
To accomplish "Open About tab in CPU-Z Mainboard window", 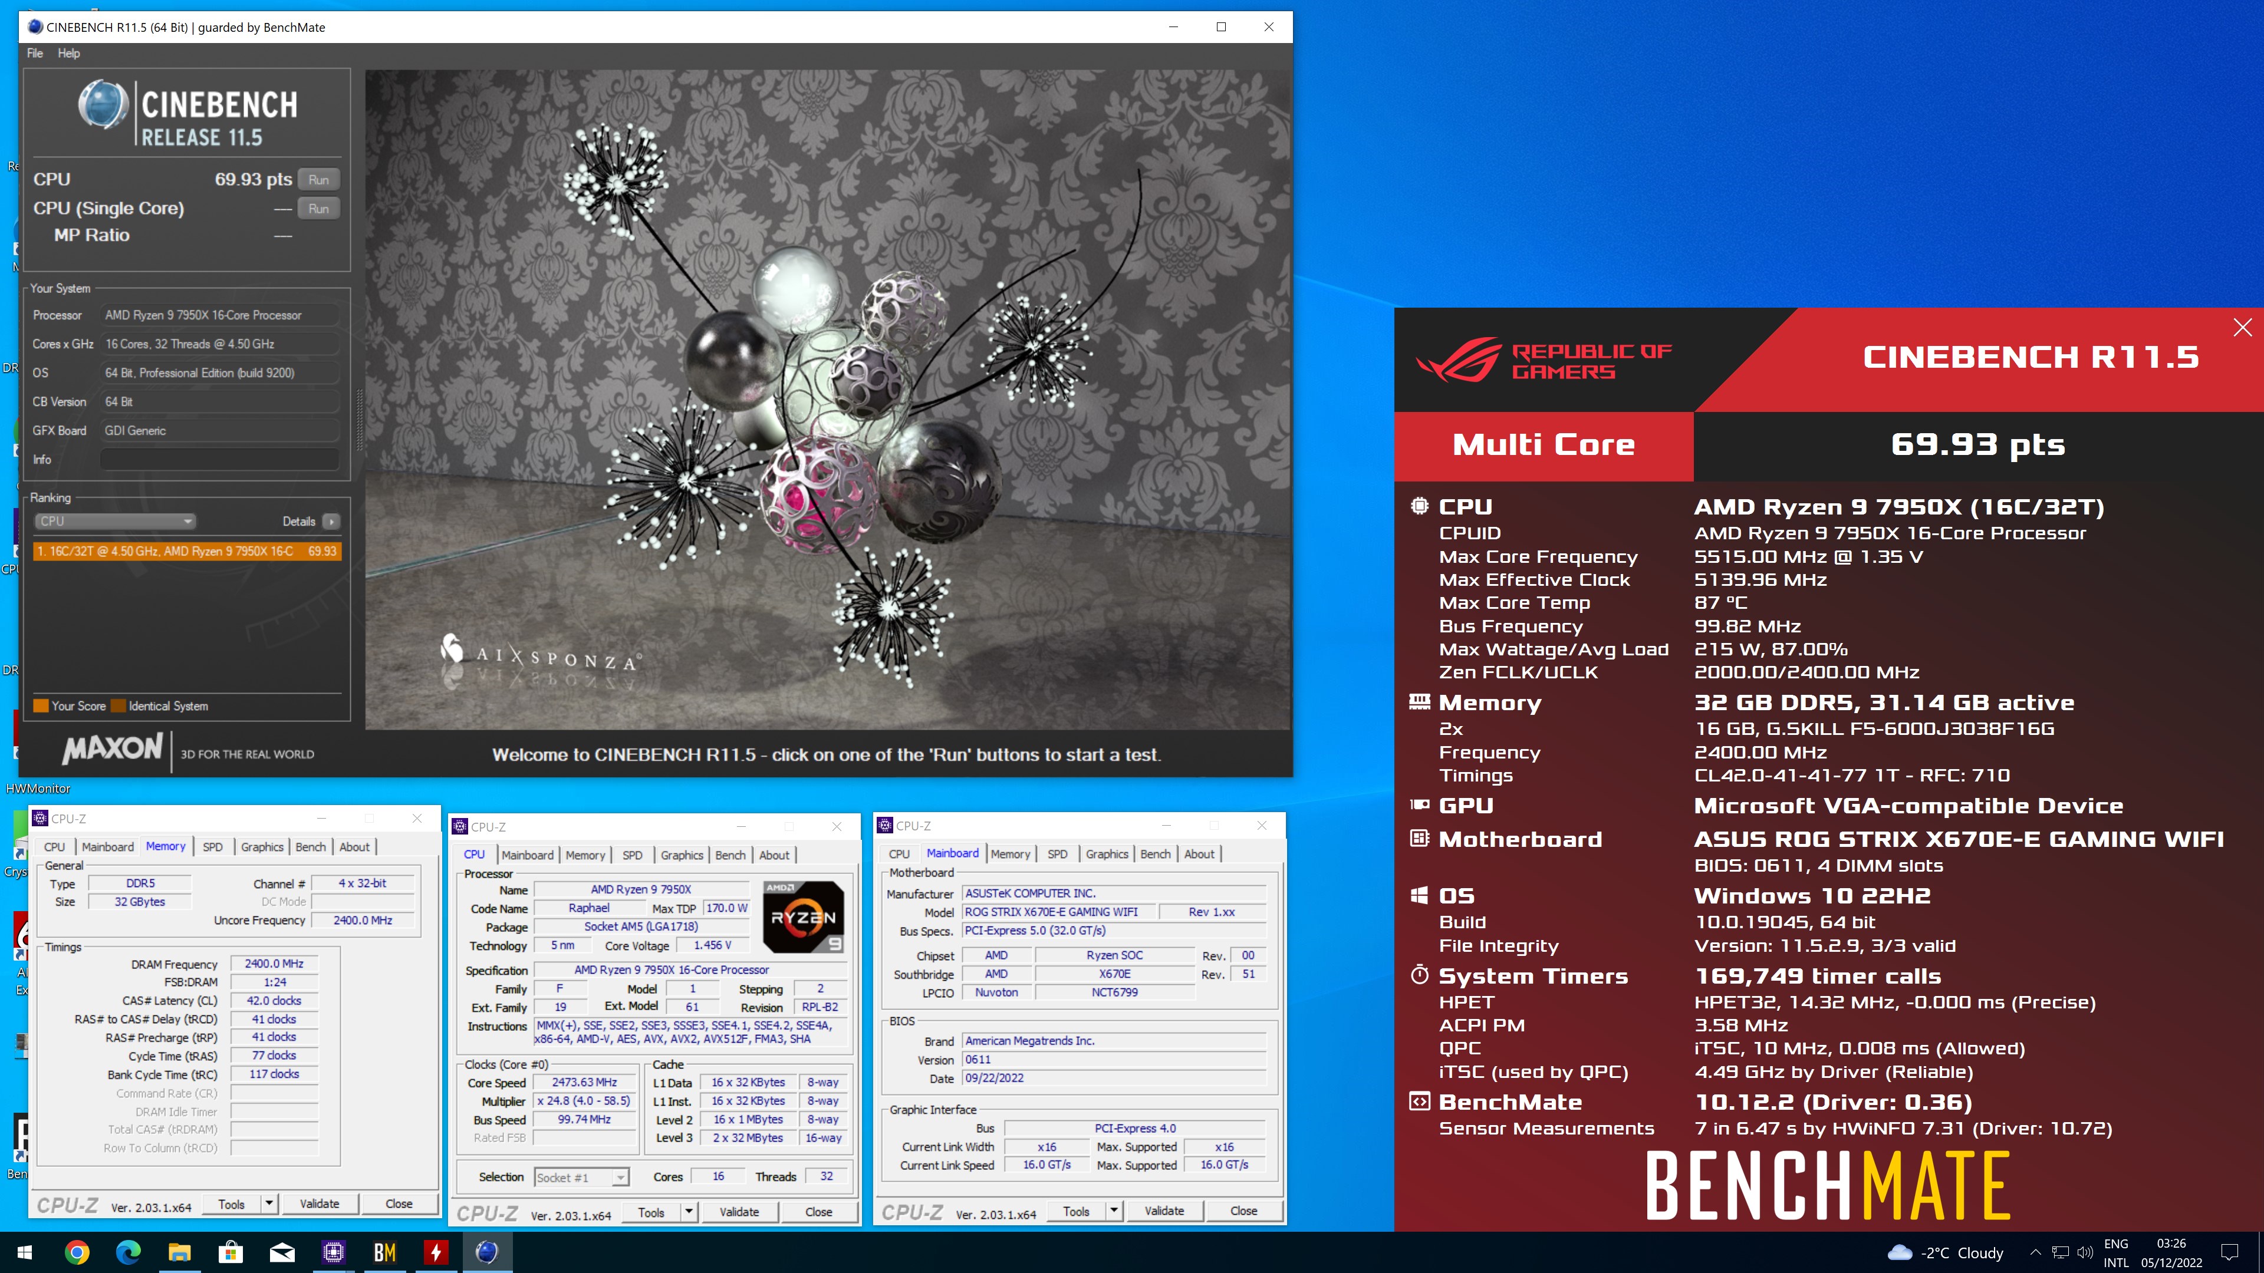I will [1199, 854].
